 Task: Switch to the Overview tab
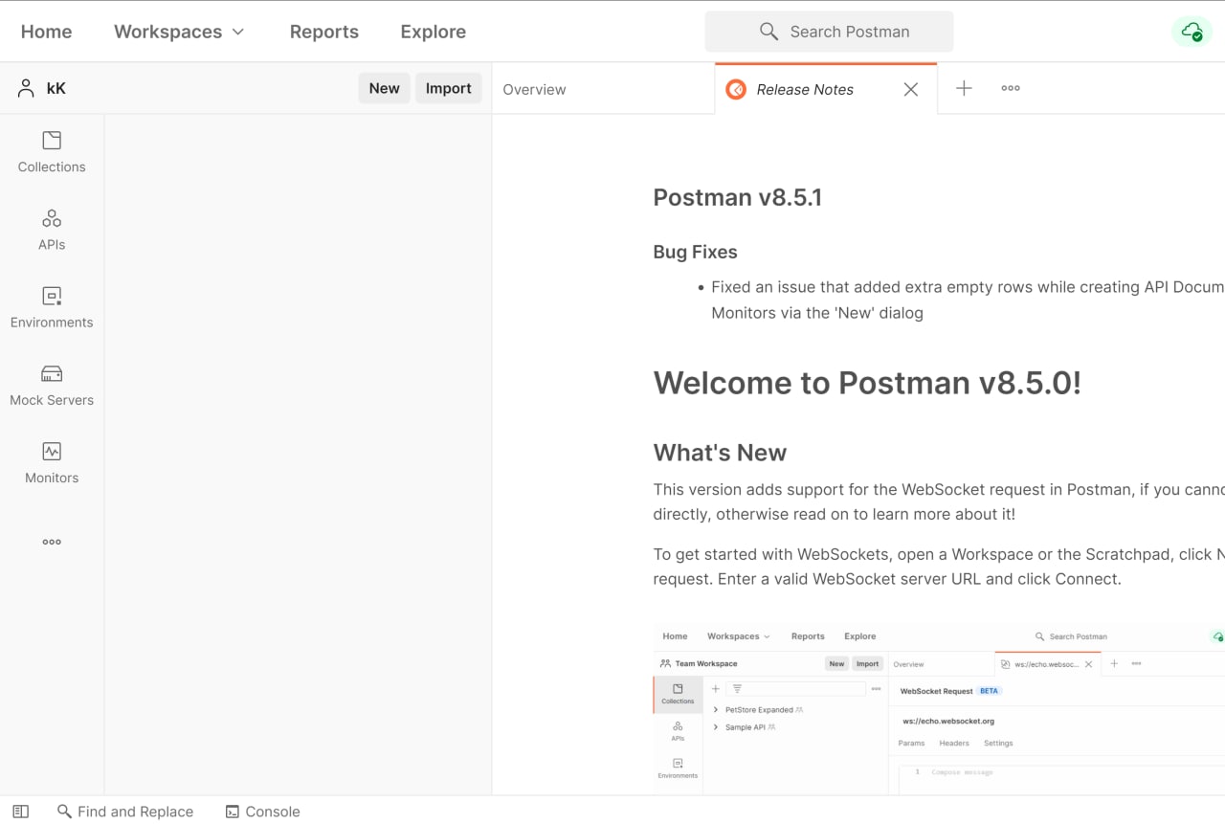tap(534, 89)
